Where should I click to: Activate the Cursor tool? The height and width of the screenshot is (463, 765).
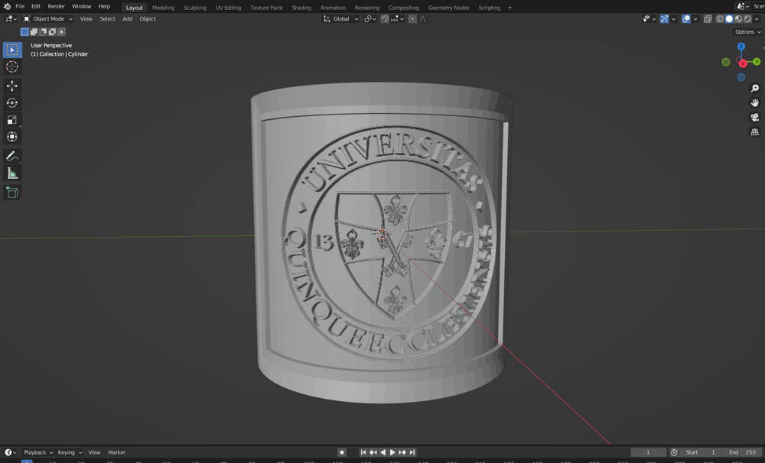pos(12,66)
